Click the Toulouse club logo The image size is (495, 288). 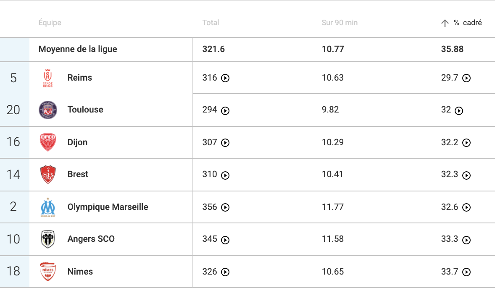(47, 110)
